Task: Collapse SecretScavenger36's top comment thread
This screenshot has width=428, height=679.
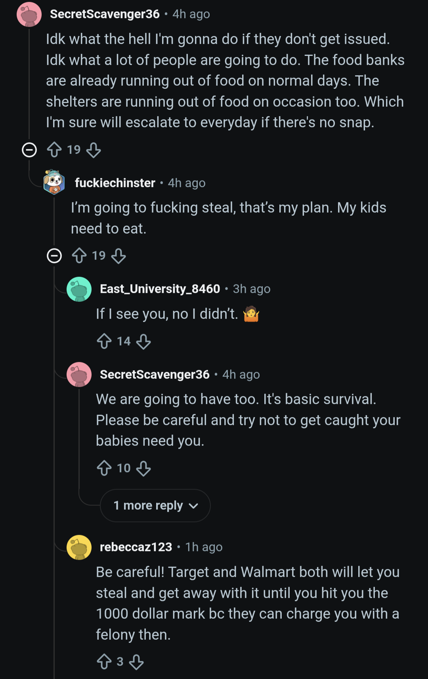Action: [29, 150]
